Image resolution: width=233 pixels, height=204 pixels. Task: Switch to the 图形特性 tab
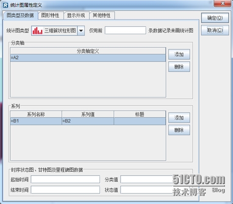[x=51, y=15]
